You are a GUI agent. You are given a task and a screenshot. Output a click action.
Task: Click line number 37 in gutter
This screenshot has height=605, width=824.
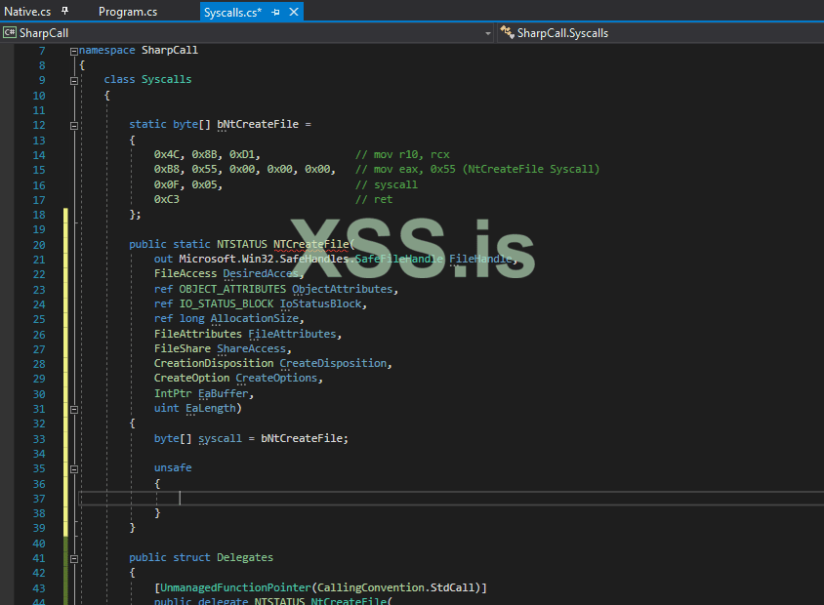point(39,499)
